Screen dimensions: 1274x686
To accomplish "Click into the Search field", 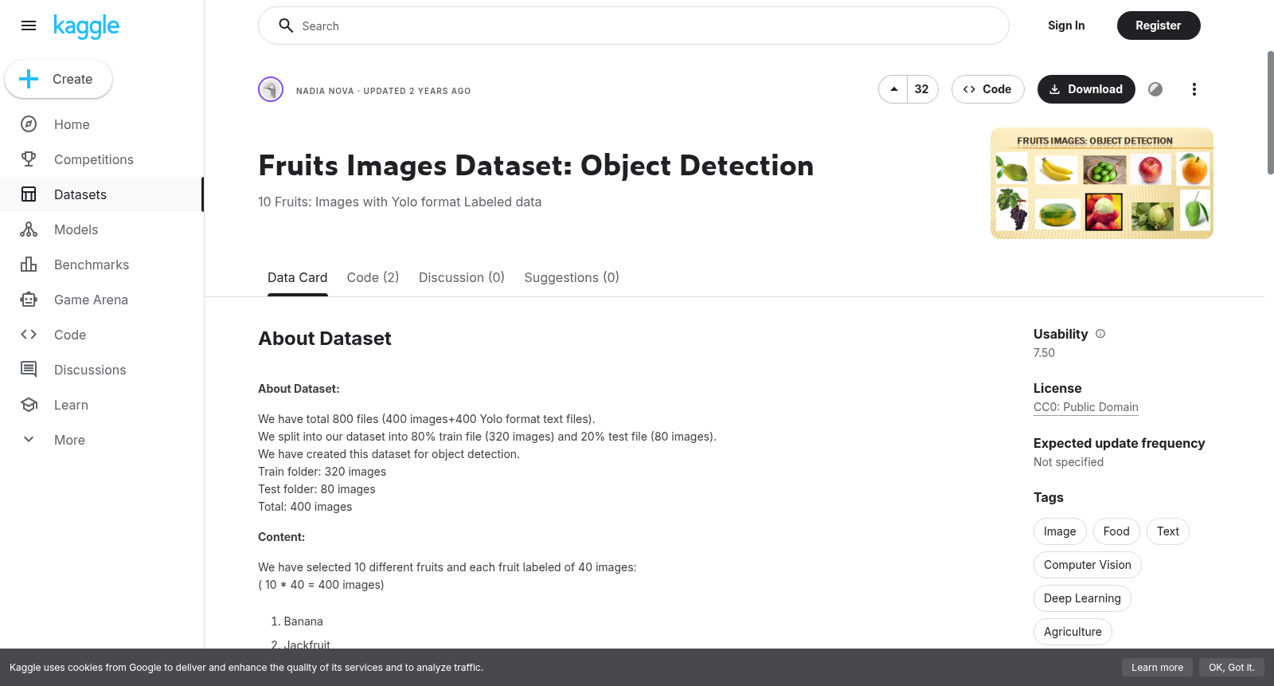I will pos(634,25).
